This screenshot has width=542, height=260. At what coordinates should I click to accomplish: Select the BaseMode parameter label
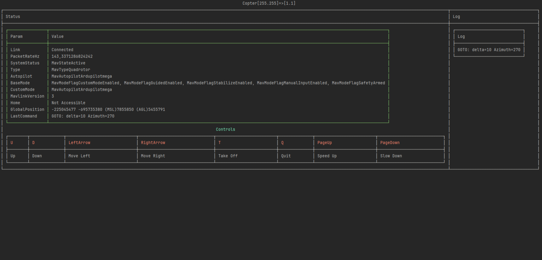click(20, 83)
